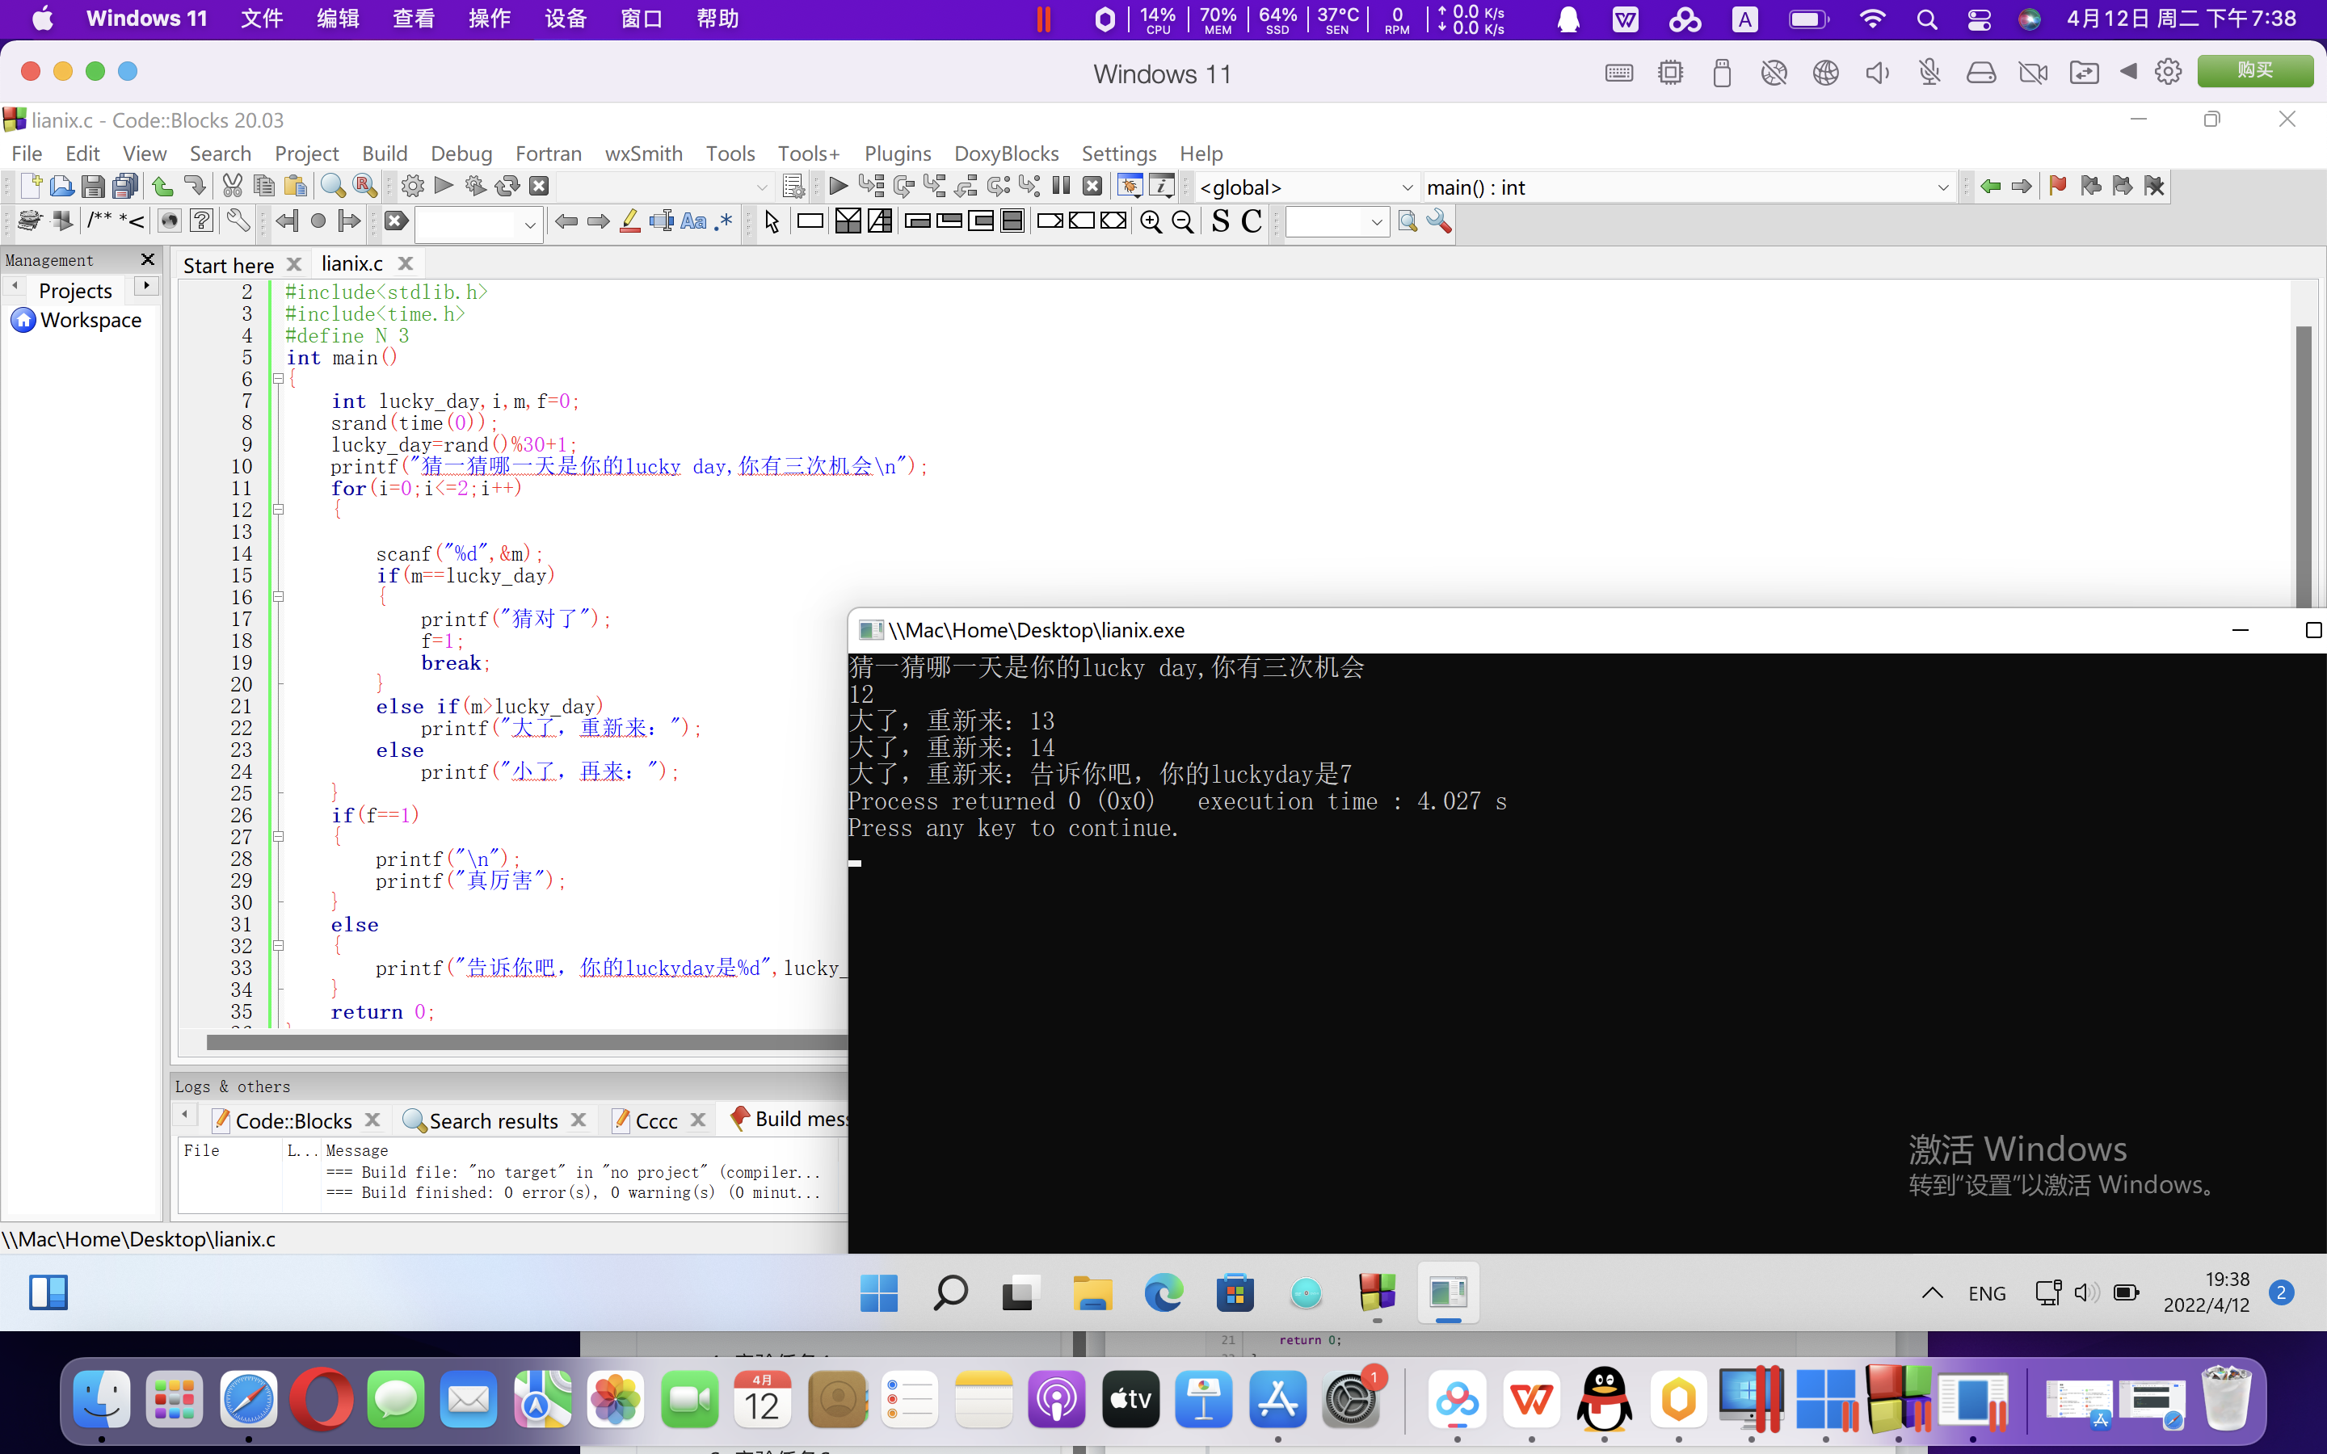This screenshot has height=1454, width=2327.
Task: Toggle regular expression search option
Action: point(725,222)
